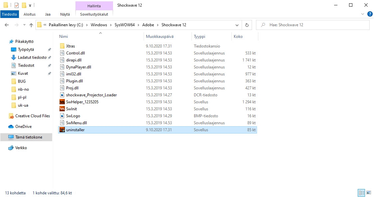Select the Proj.dll file icon
Image resolution: width=374 pixels, height=197 pixels.
pos(62,88)
